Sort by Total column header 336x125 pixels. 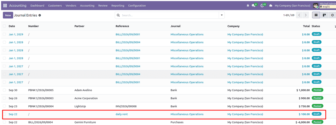coord(306,26)
